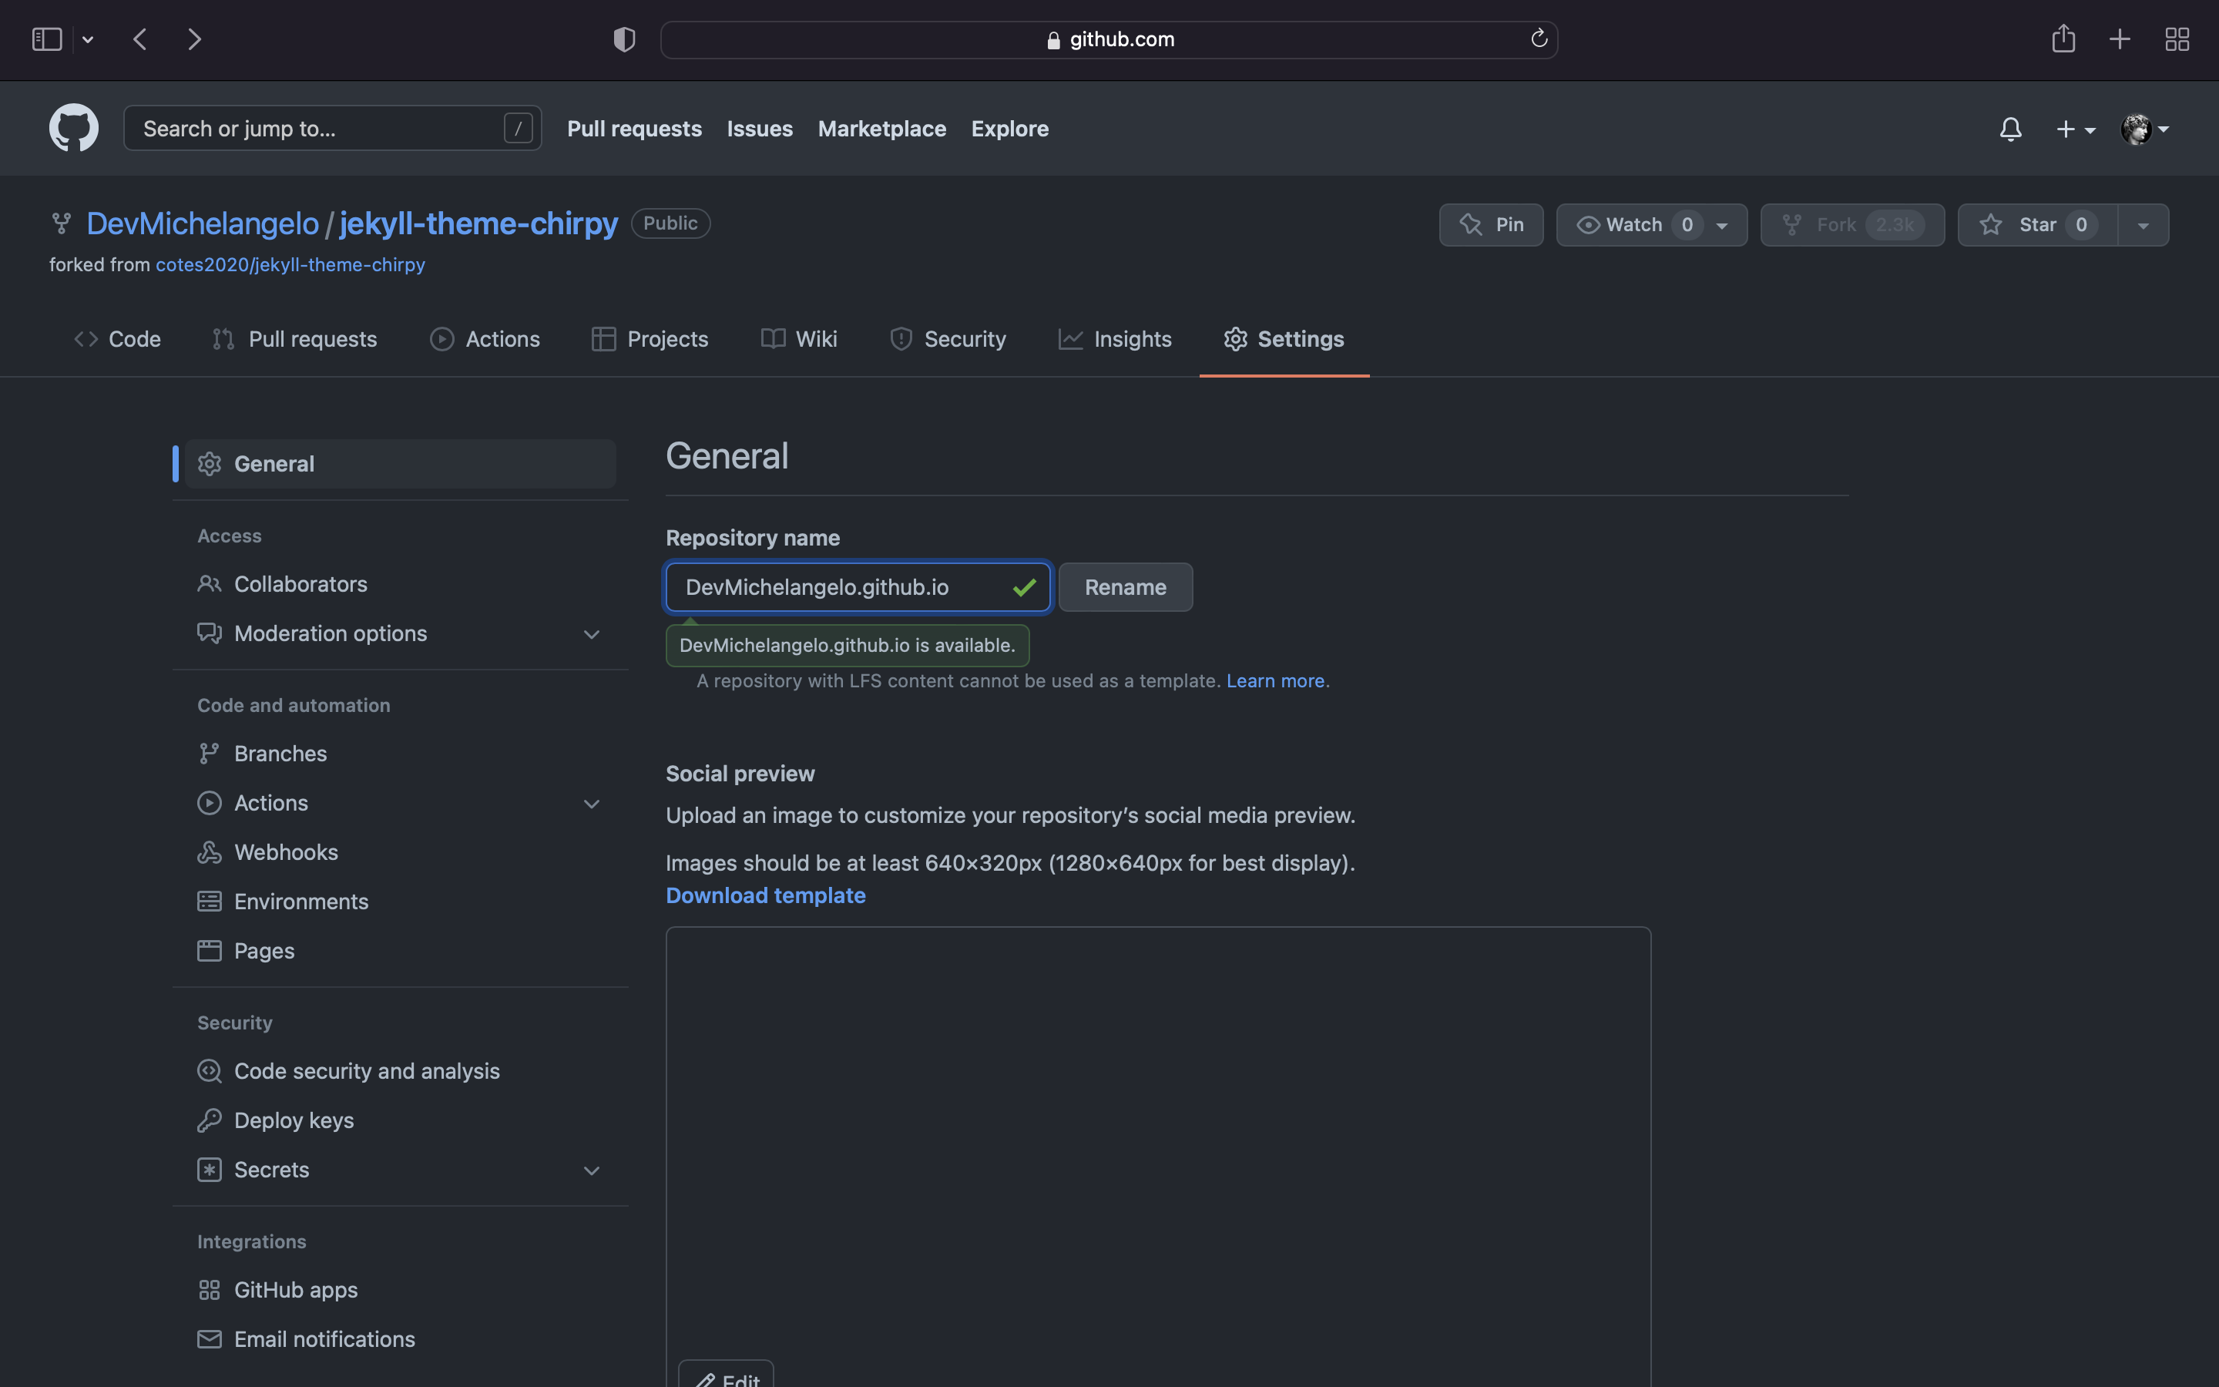Expand Moderation options in the sidebar
This screenshot has height=1387, width=2219.
[x=590, y=634]
